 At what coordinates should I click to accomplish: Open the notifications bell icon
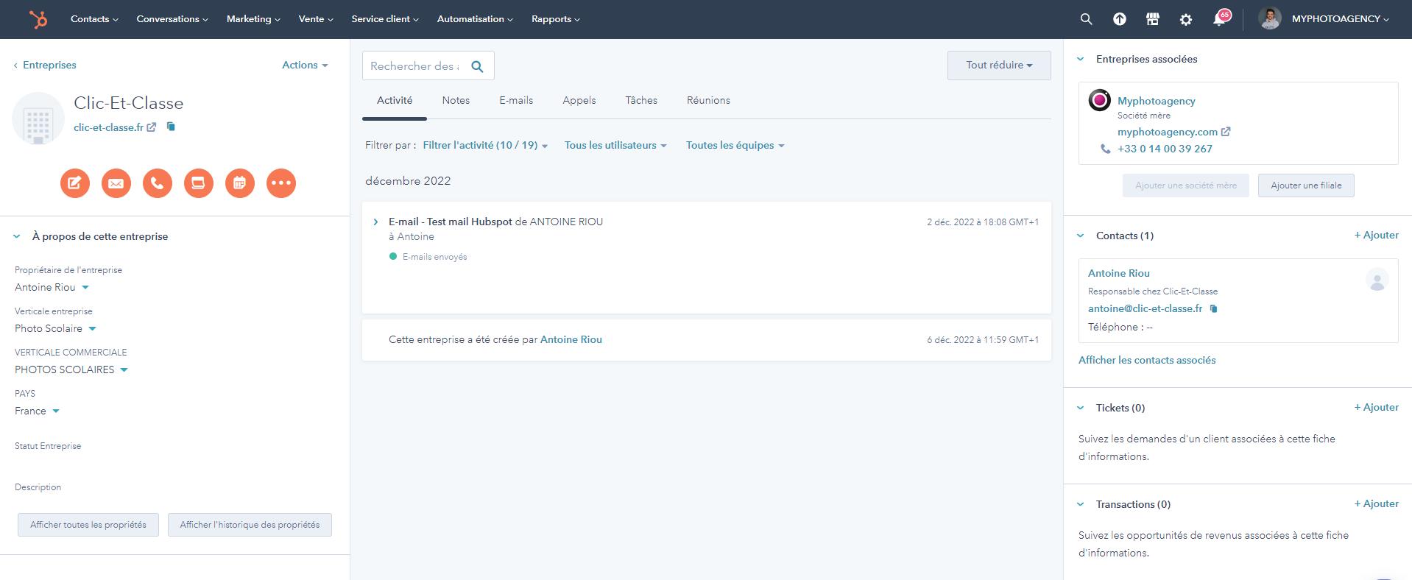tap(1220, 19)
